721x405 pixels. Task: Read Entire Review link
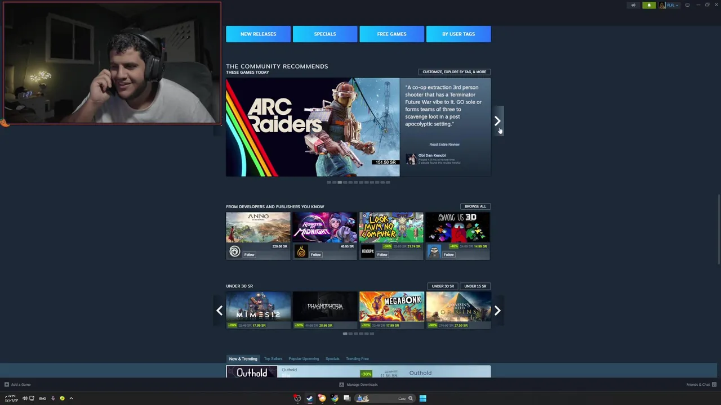coord(444,145)
